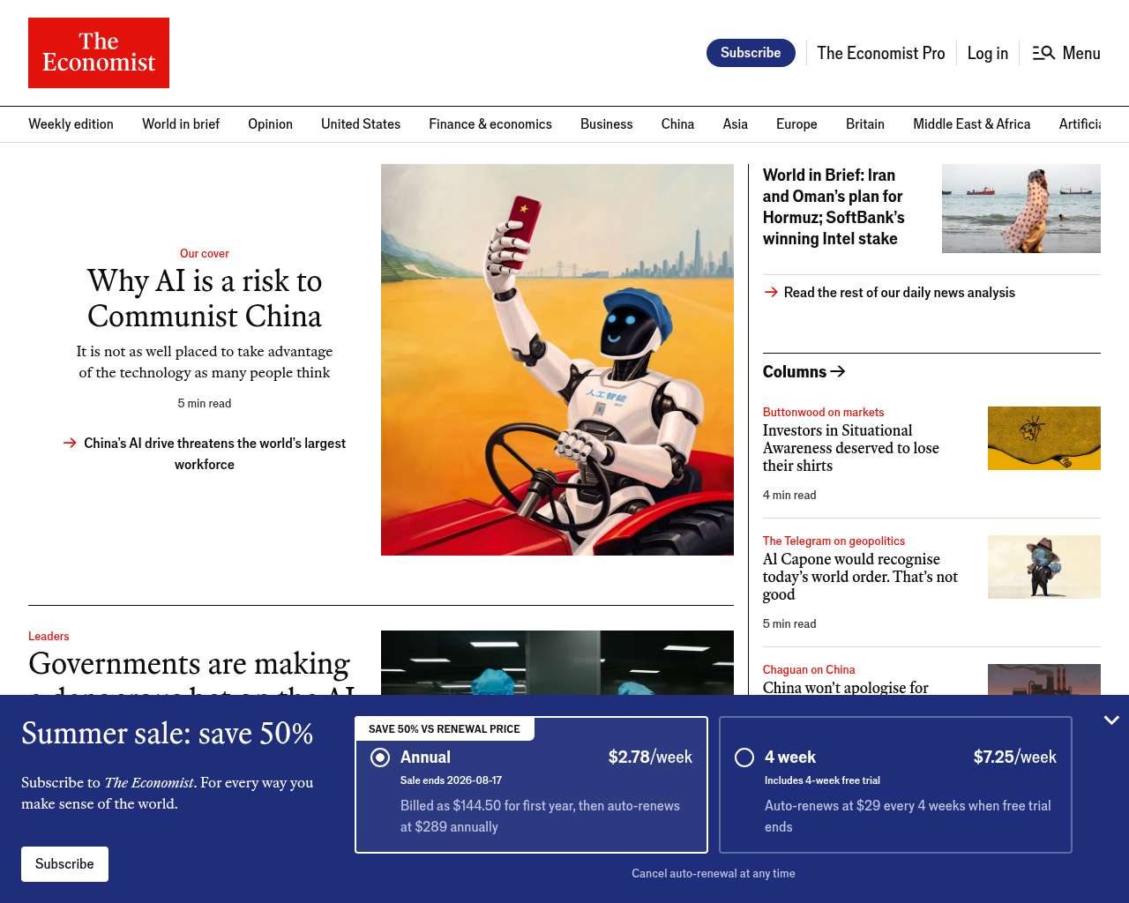The height and width of the screenshot is (903, 1129).
Task: Click 'Cancel auto-renewal at any time' text
Action: click(x=714, y=874)
